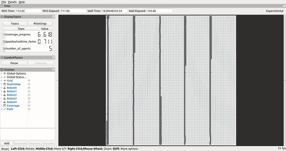Click the Robot1 robot model icon

click(x=5, y=91)
